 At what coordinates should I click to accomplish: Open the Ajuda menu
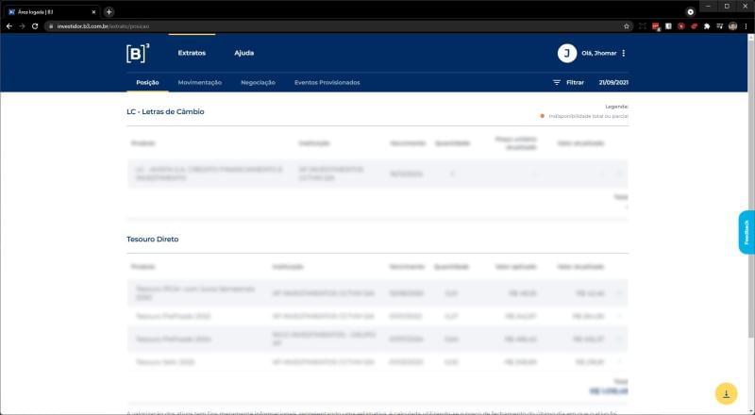click(x=244, y=53)
